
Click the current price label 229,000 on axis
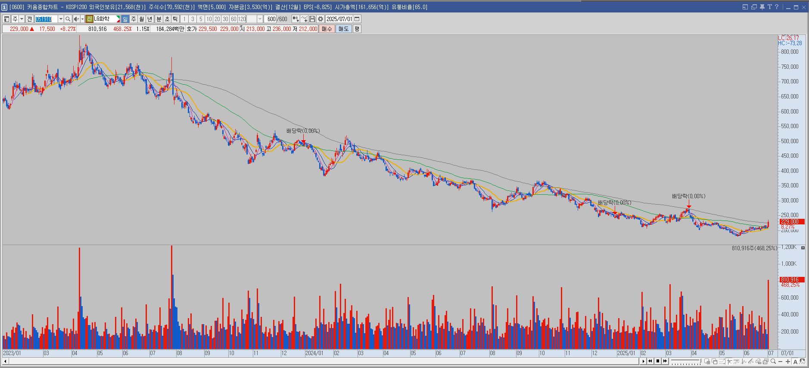click(791, 221)
